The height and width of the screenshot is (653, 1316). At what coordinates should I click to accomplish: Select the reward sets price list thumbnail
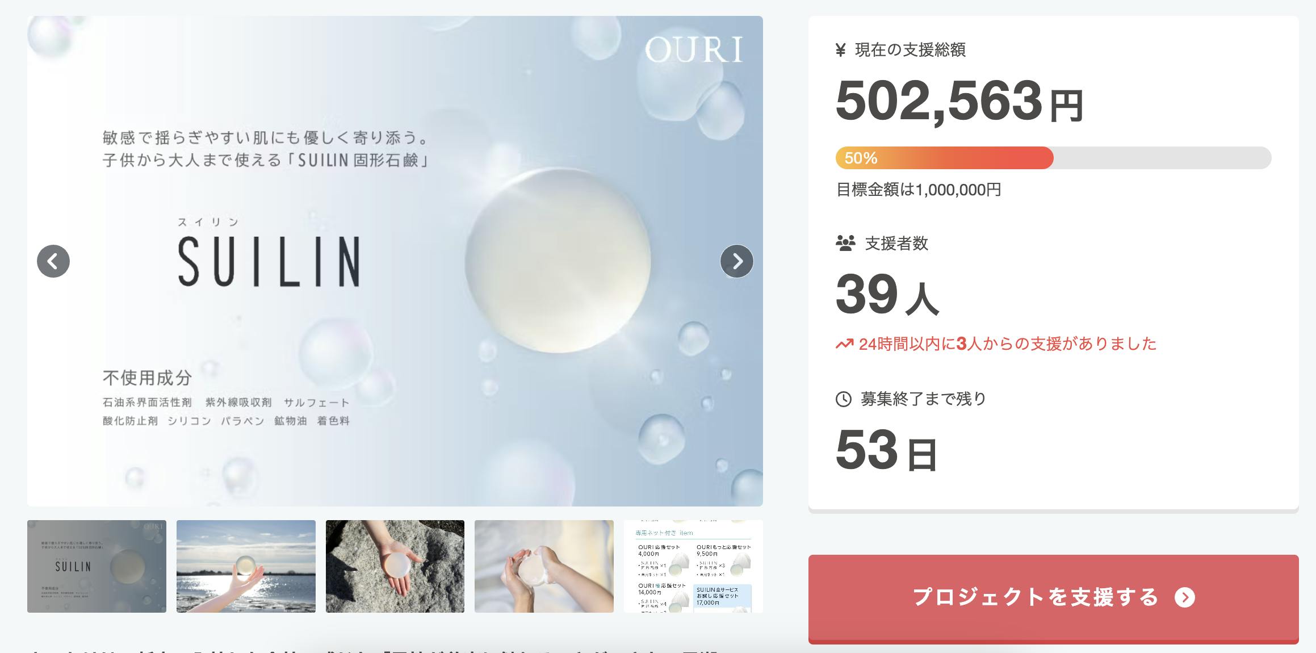pyautogui.click(x=693, y=566)
